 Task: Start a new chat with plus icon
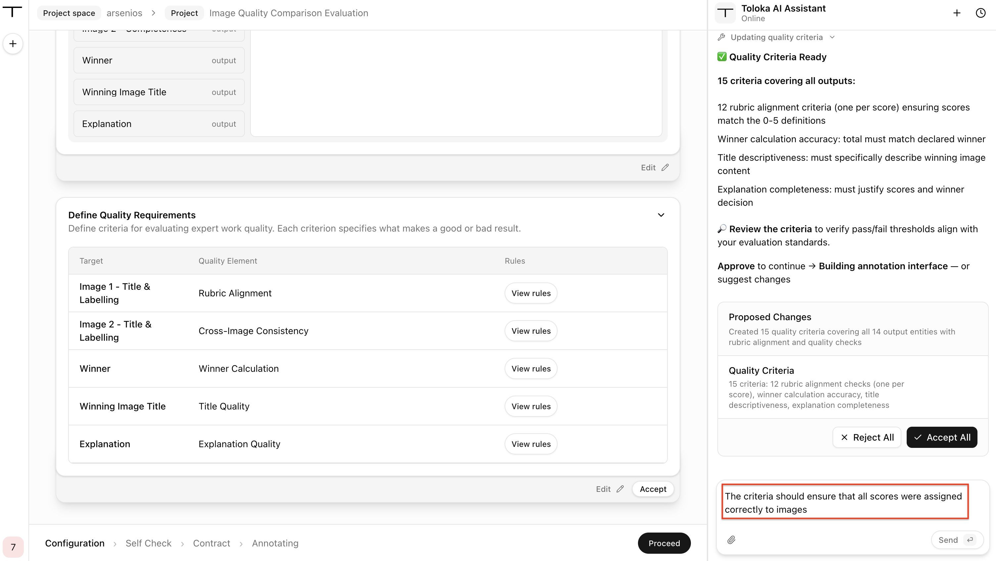coord(957,13)
